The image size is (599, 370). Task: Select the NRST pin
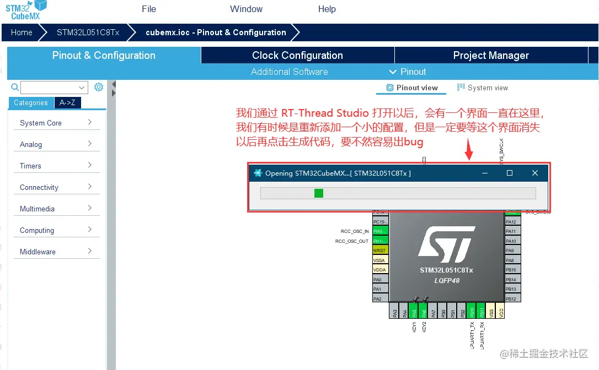380,251
